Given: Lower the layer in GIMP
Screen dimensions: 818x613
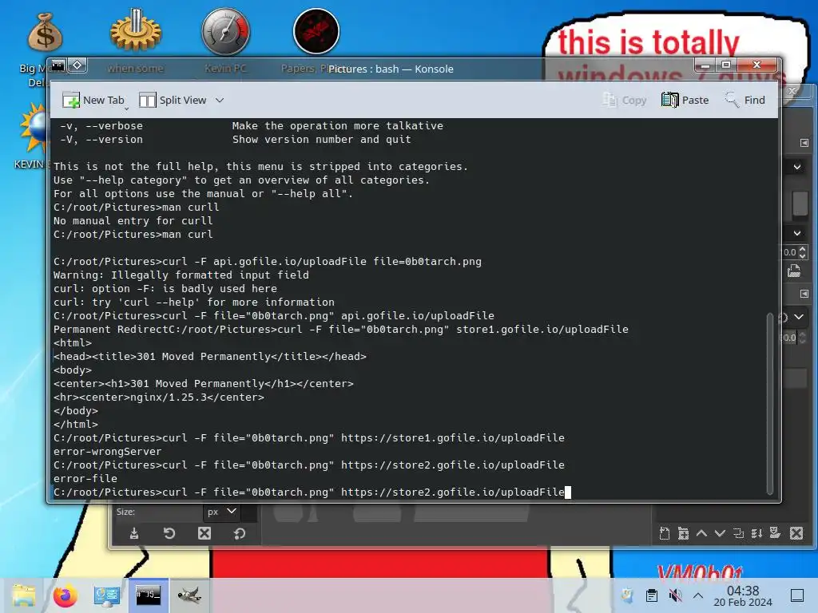Looking at the screenshot, I should [x=720, y=533].
